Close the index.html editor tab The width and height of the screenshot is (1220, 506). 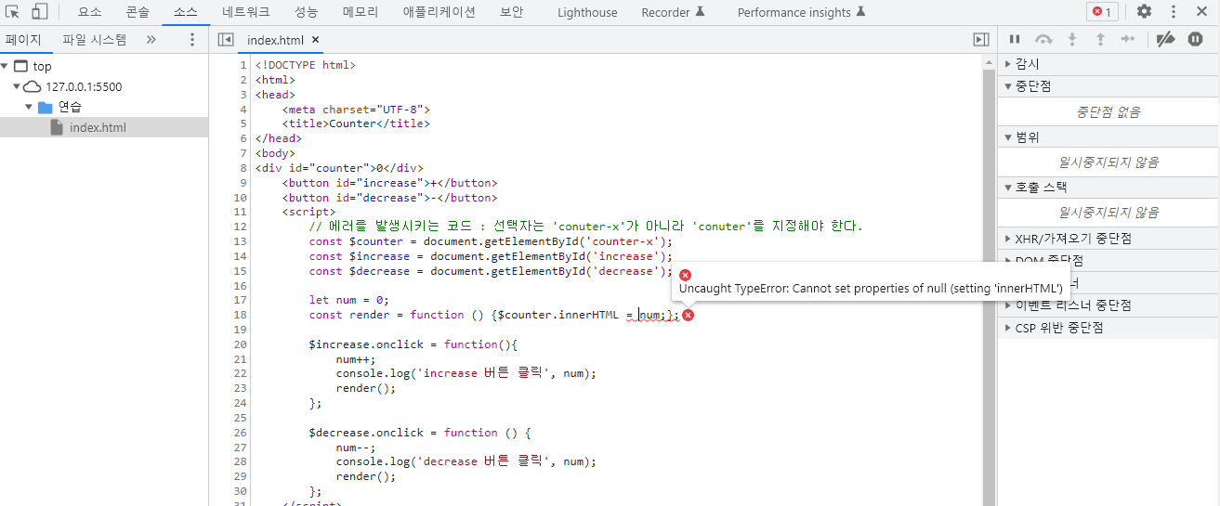click(315, 40)
